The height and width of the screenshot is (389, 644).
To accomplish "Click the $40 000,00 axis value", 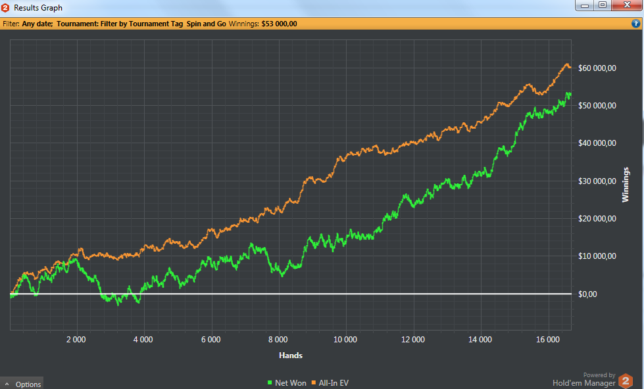I will click(x=597, y=143).
